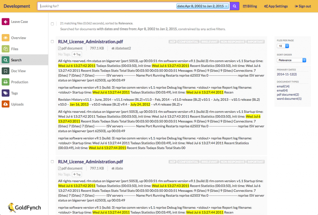This screenshot has width=318, height=215.
Task: Remove the date filter chip in the search bar
Action: pyautogui.click(x=226, y=6)
